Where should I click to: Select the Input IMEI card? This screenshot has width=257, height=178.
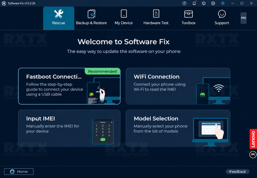tap(69, 128)
